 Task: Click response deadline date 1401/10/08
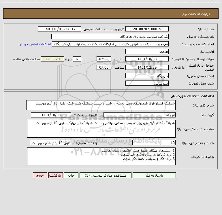[x=147, y=59]
